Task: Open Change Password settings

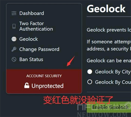Action: [x=39, y=49]
